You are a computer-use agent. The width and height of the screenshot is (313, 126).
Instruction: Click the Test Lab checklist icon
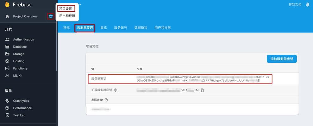tap(7, 115)
